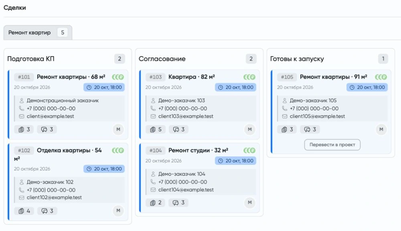This screenshot has width=401, height=231.
Task: Click the M manager avatar on deal #104
Action: [x=249, y=203]
